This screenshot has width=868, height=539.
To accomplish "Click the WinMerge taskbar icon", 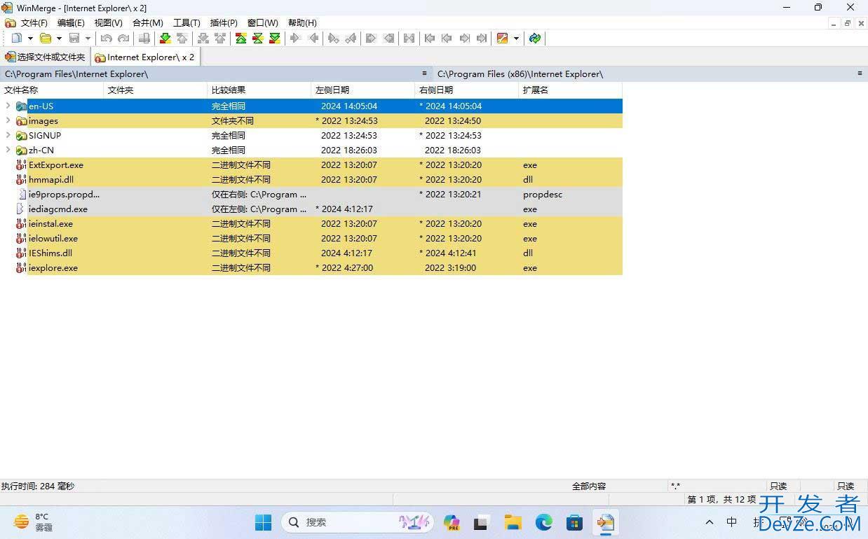I will (x=606, y=522).
